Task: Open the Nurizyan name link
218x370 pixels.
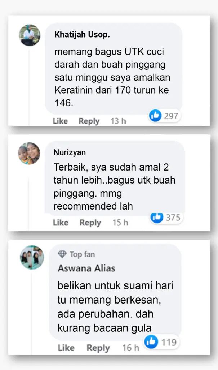Action: (70, 152)
